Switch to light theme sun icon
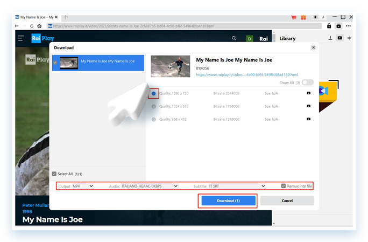This screenshot has height=242, width=368. (315, 17)
